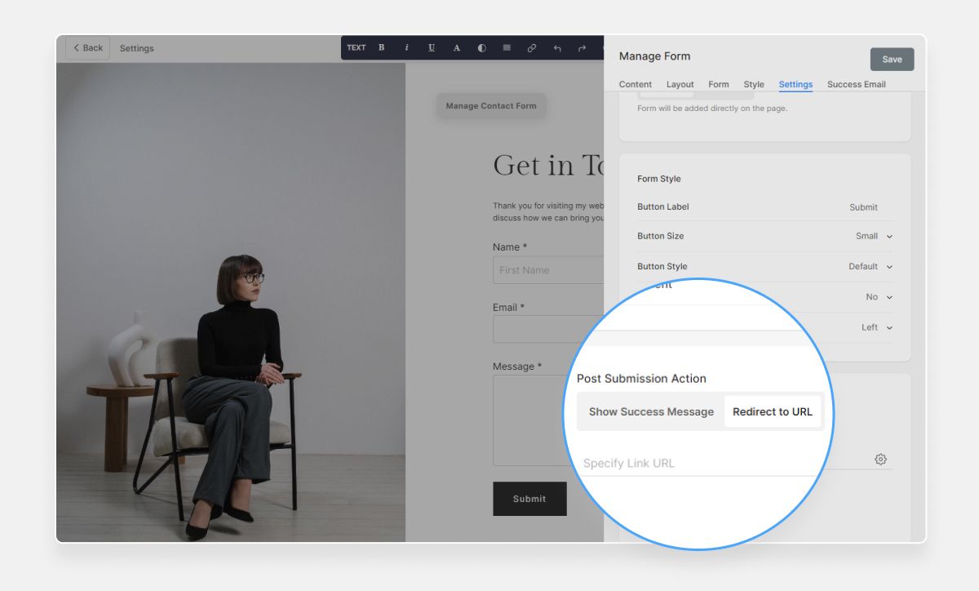Image resolution: width=979 pixels, height=591 pixels.
Task: Insert a hyperlink from the toolbar
Action: click(531, 47)
